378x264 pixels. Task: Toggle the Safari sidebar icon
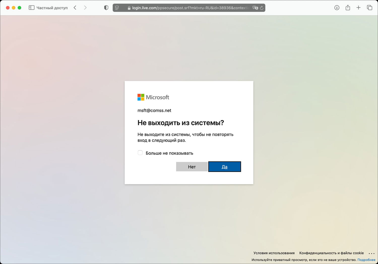[x=31, y=8]
